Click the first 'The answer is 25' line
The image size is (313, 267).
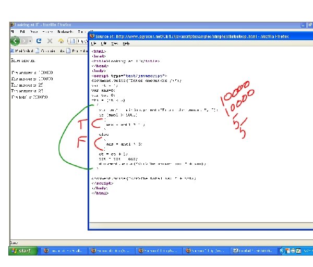tap(27, 85)
